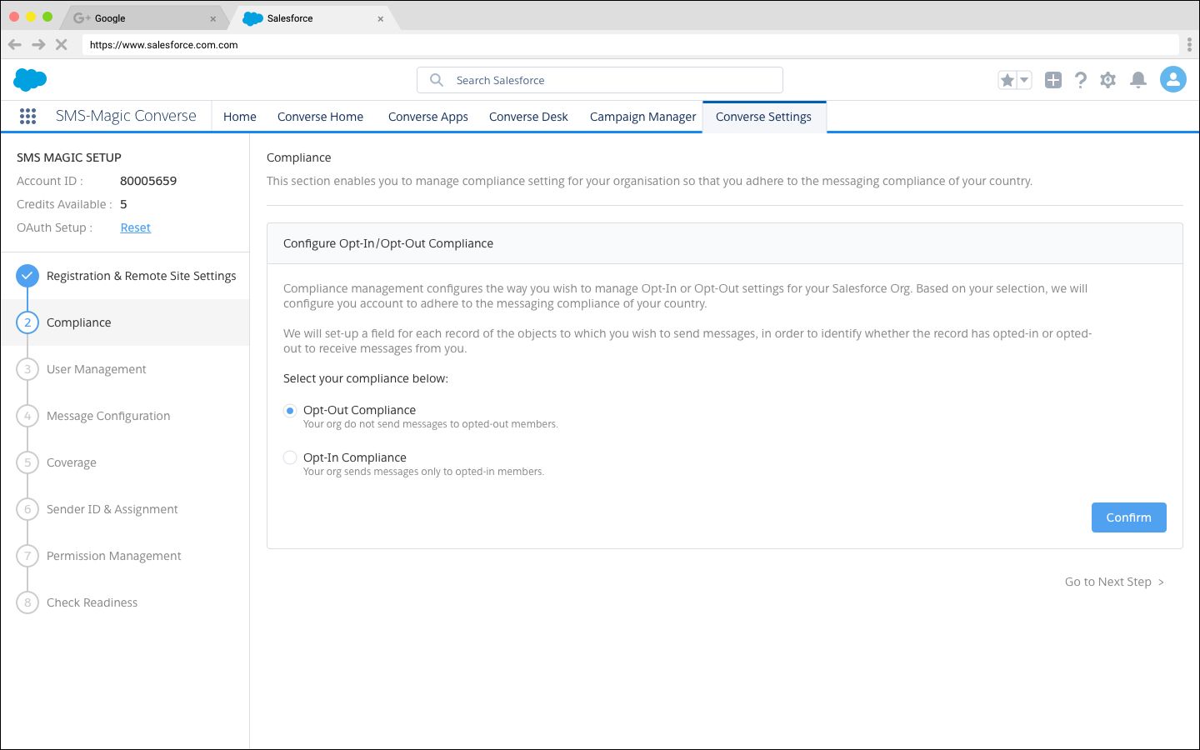
Task: Focus the Search Salesforce field
Action: pos(600,80)
